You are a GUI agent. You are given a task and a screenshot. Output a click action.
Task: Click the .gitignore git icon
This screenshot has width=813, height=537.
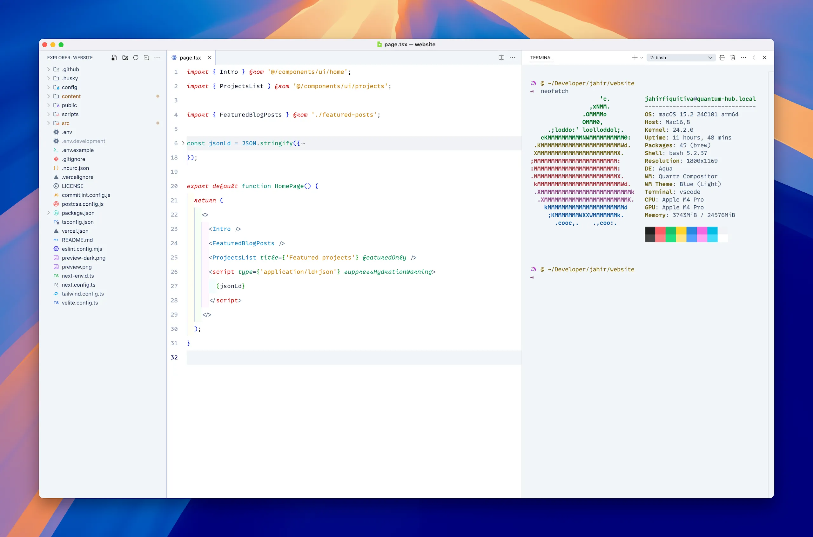56,159
